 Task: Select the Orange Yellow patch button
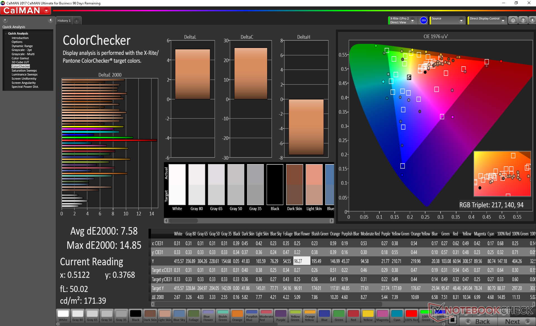pos(310,315)
